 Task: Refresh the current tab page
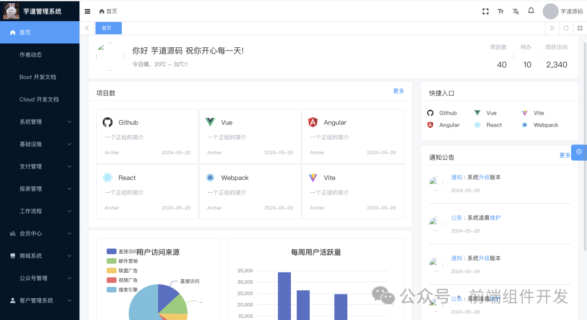coord(566,28)
